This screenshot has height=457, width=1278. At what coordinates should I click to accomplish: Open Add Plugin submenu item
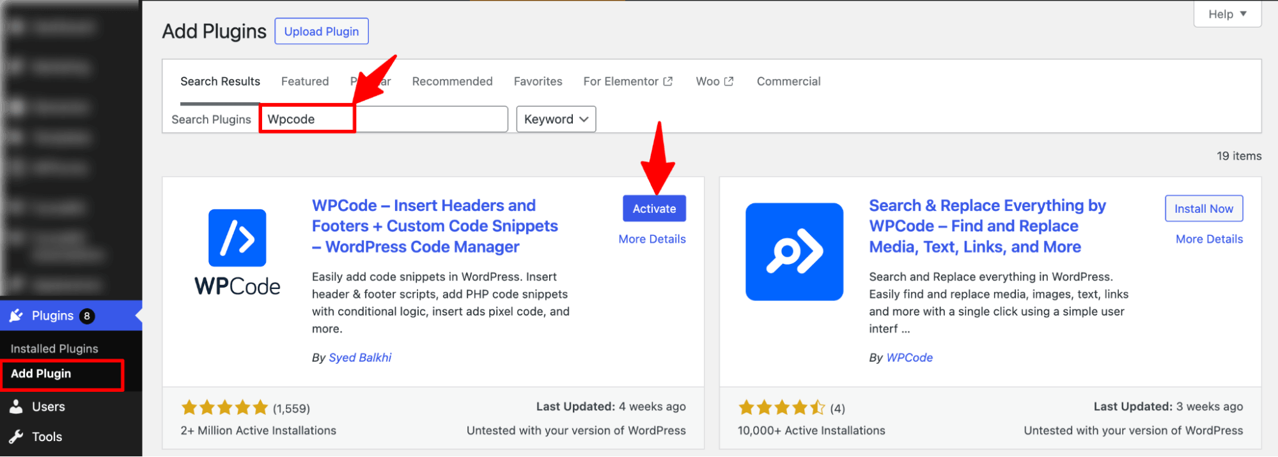point(41,373)
